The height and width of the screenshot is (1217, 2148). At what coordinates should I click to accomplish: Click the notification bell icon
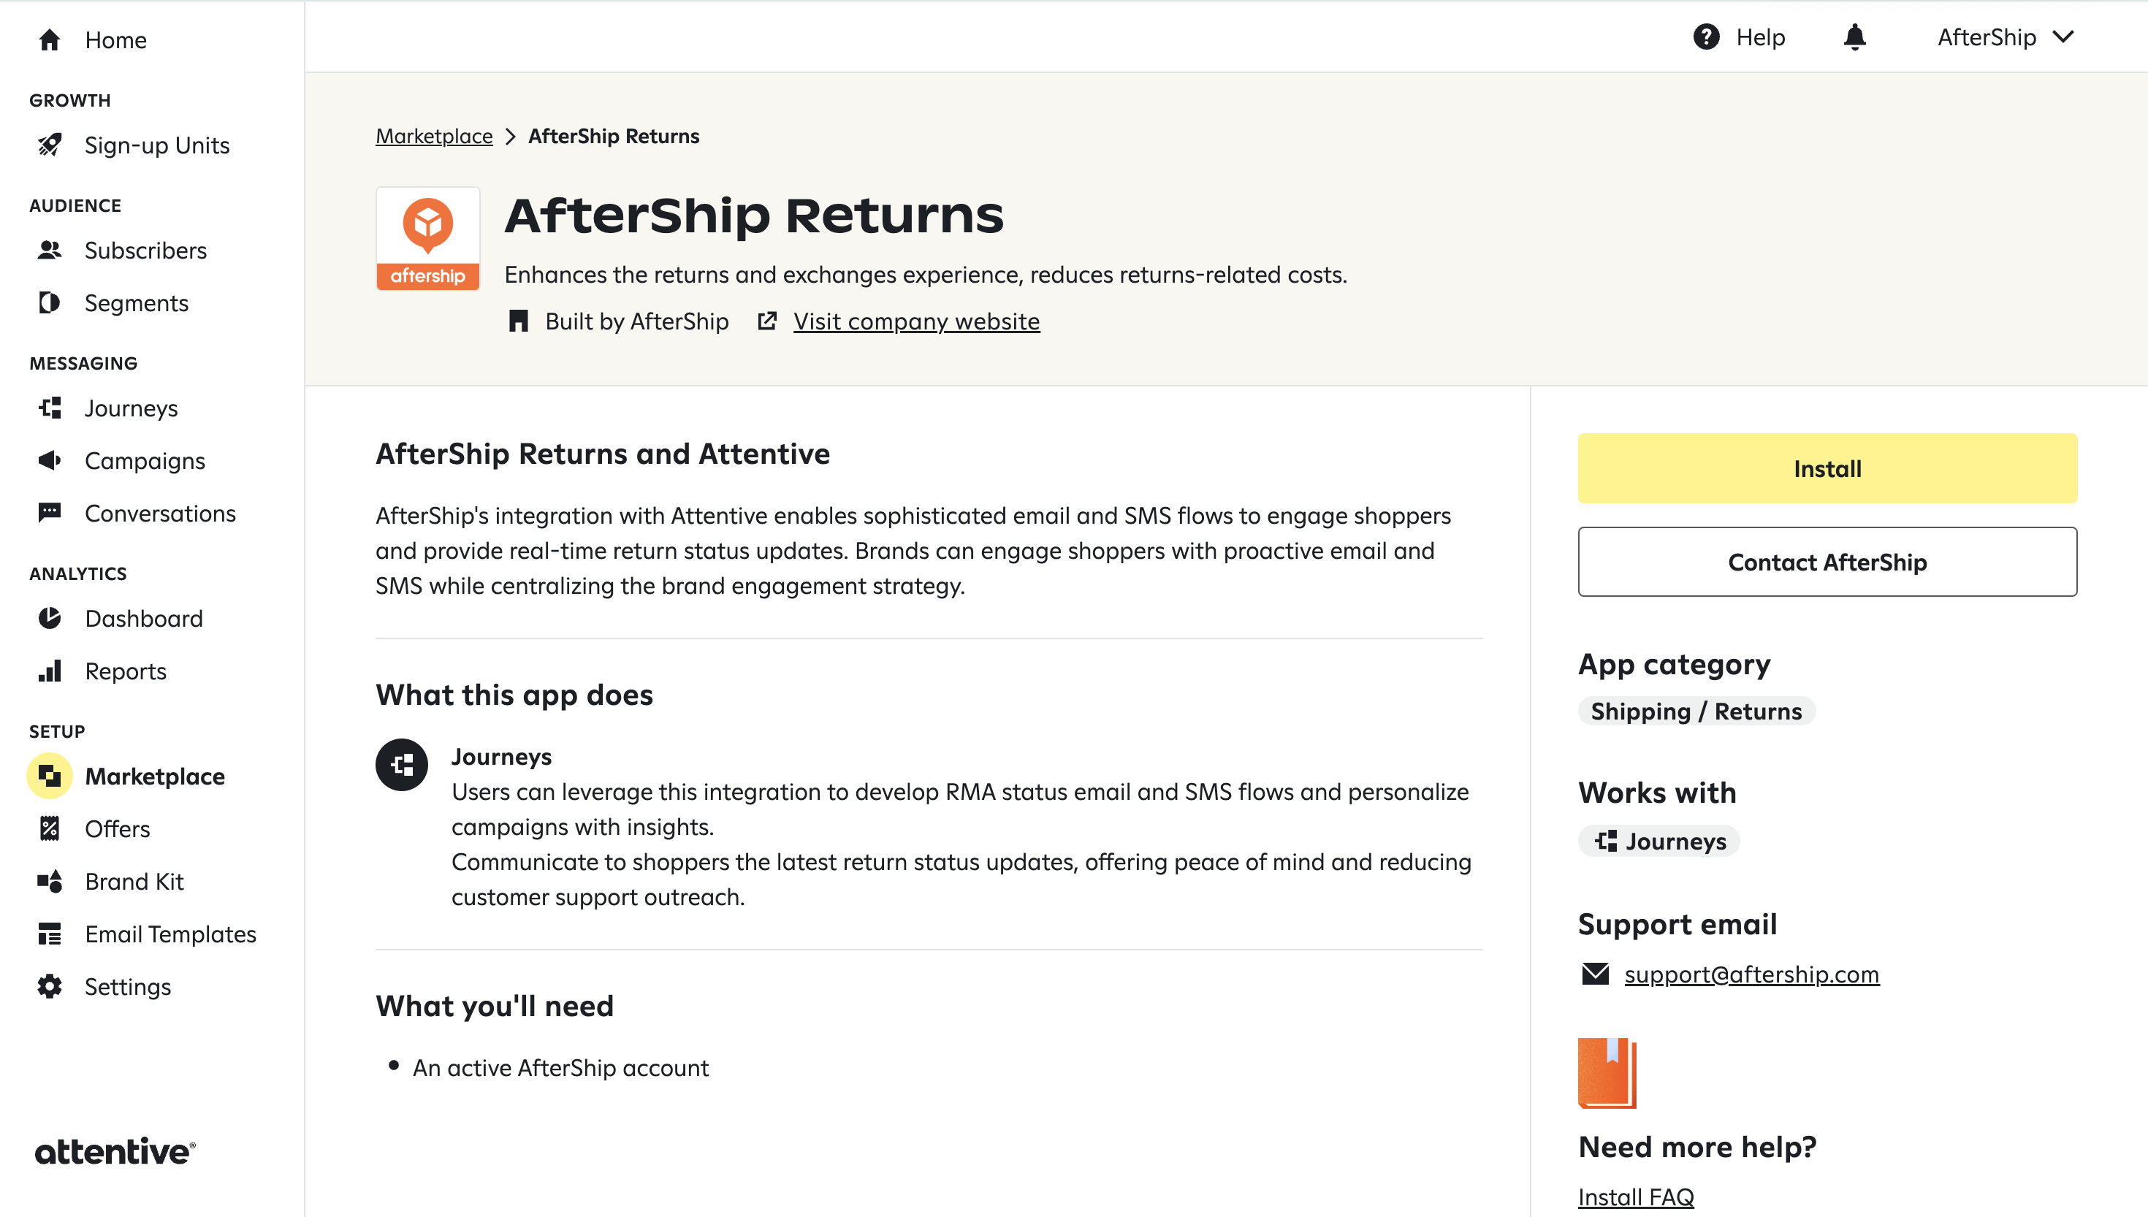pos(1854,37)
